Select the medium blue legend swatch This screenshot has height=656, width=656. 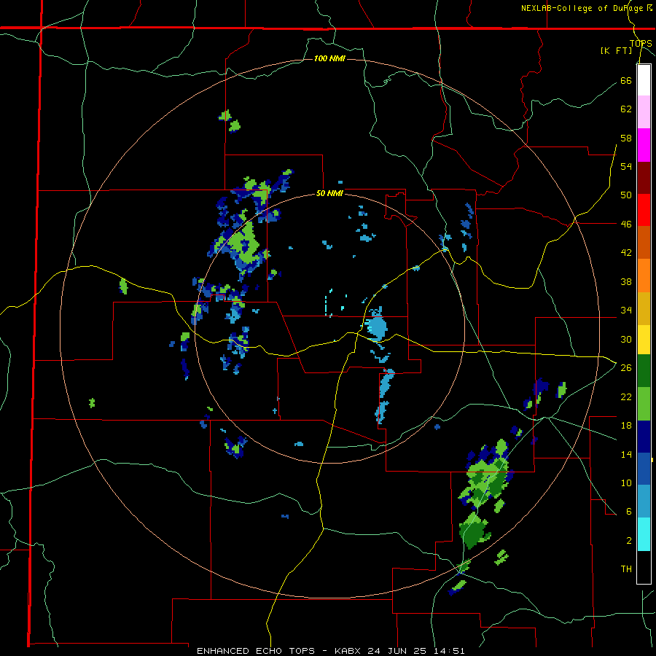click(x=644, y=469)
